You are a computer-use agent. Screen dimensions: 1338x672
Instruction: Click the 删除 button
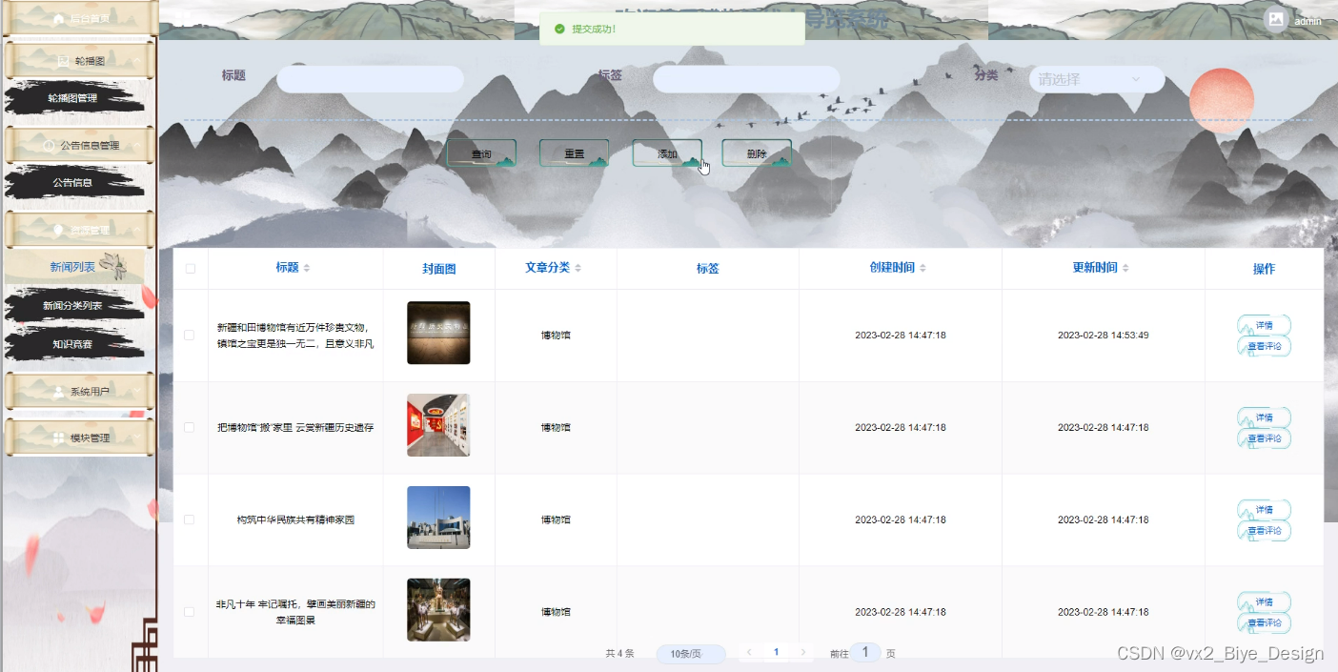point(757,153)
